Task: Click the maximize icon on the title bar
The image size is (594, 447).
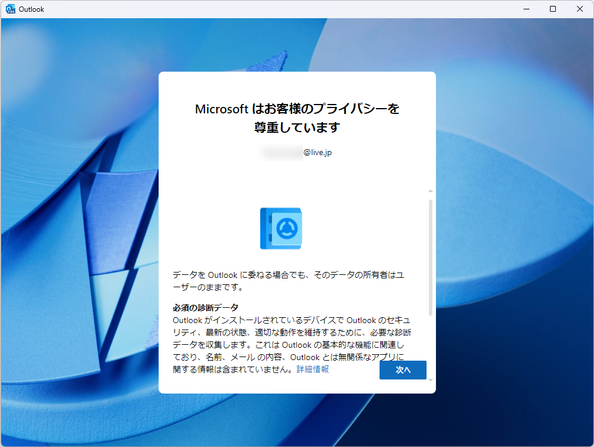Action: point(552,9)
